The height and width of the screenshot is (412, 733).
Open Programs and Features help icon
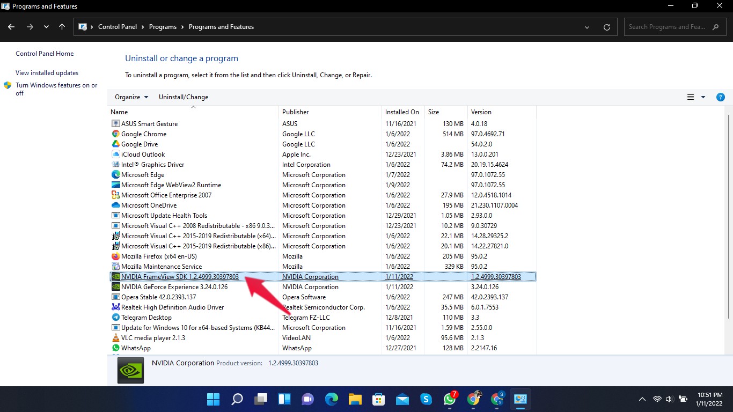721,97
